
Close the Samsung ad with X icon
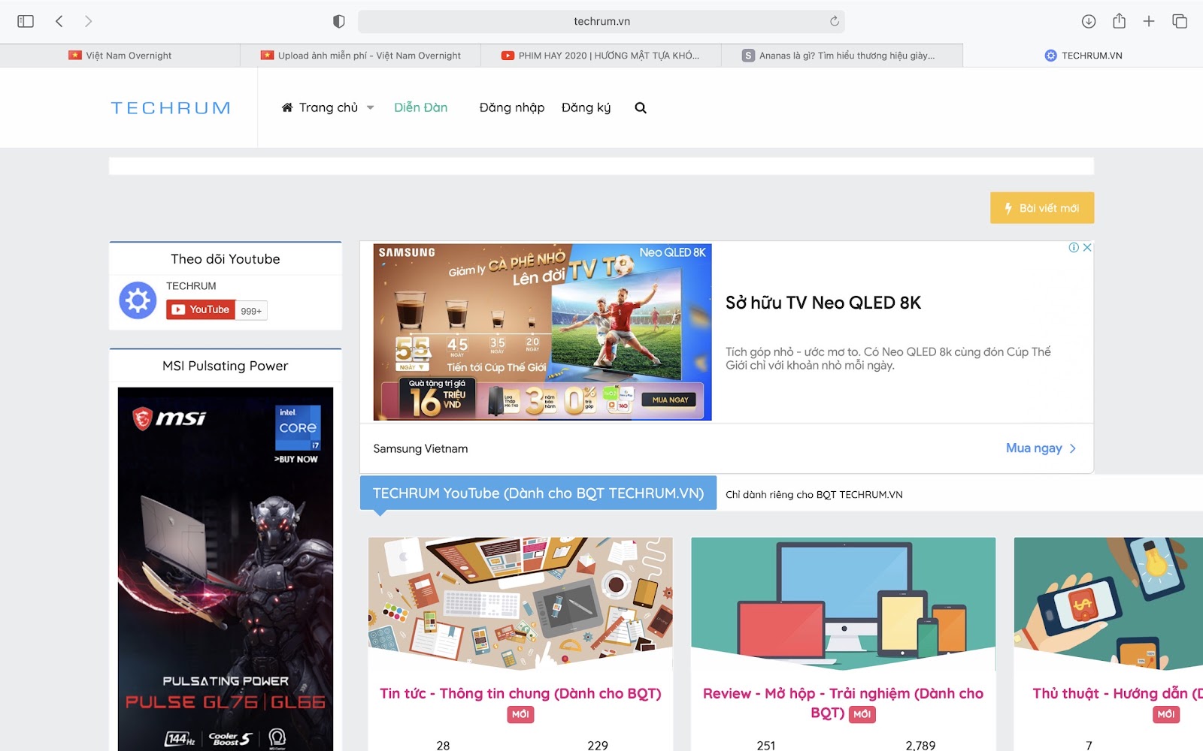click(x=1087, y=248)
